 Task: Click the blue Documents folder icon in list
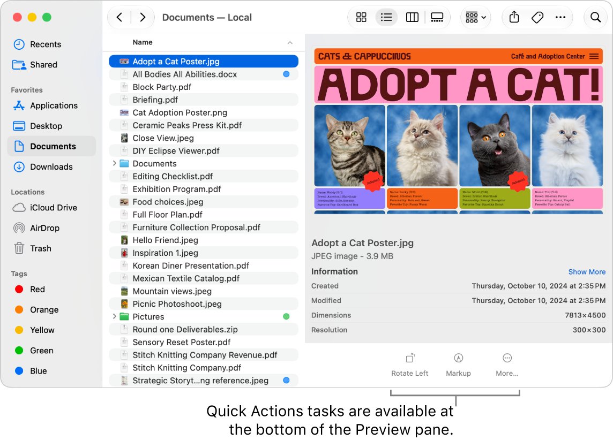[x=124, y=163]
